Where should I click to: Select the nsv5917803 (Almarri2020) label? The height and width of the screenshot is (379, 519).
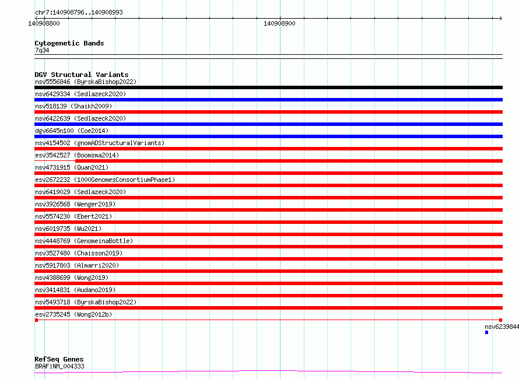point(77,265)
